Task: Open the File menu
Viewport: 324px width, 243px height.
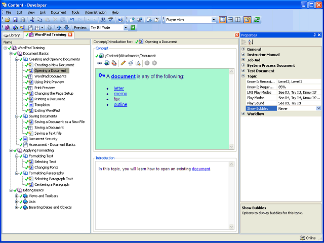Action: 9,12
